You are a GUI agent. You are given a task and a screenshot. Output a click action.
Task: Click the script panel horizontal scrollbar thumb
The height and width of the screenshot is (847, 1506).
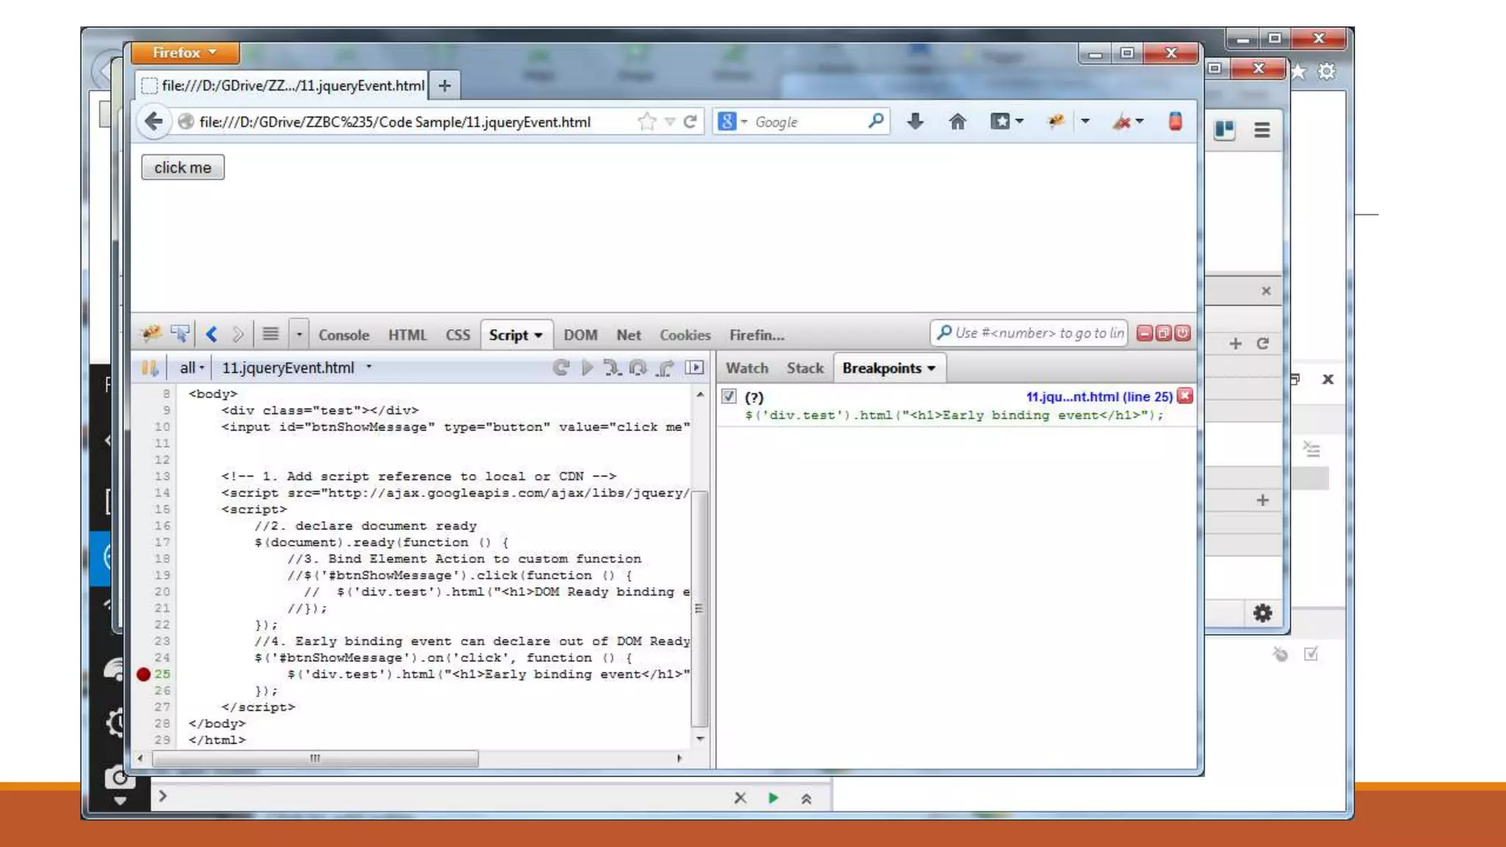point(315,758)
